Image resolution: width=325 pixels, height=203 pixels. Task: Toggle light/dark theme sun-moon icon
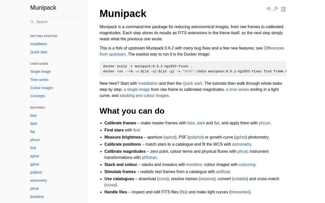276,9
